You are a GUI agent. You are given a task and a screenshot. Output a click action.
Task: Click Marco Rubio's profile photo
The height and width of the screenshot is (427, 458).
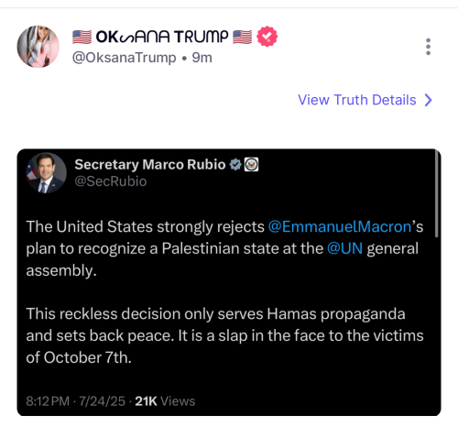click(x=46, y=173)
